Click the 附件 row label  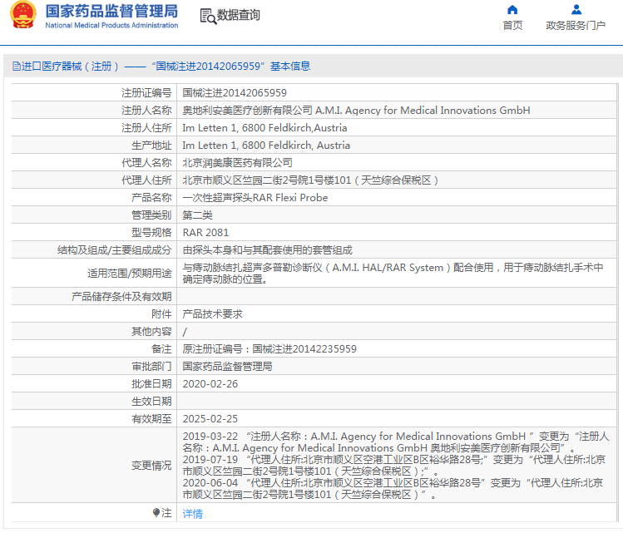(161, 314)
